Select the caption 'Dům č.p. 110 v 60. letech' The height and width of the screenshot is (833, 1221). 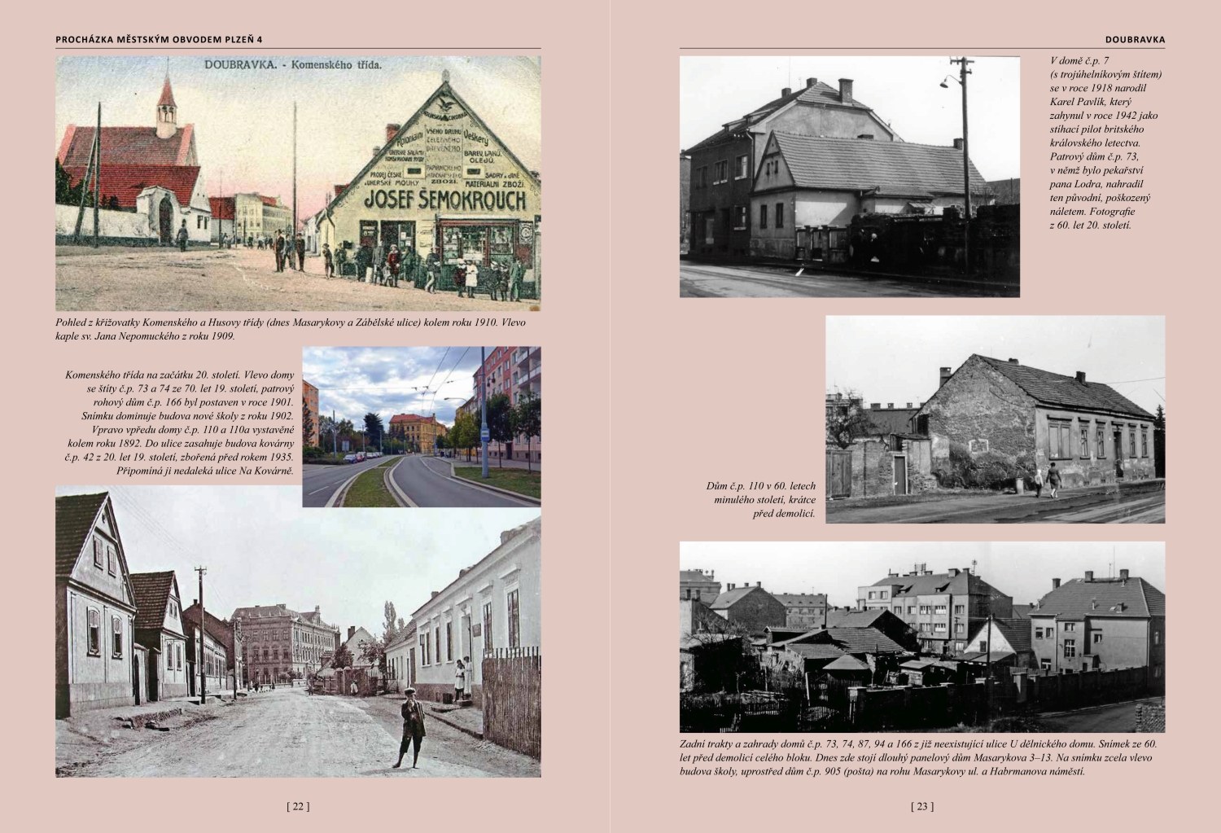tap(760, 499)
